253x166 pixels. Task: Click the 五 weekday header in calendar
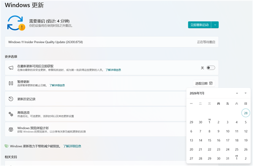tap(228, 103)
